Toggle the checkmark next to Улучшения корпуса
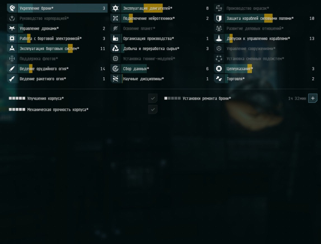 point(153,98)
